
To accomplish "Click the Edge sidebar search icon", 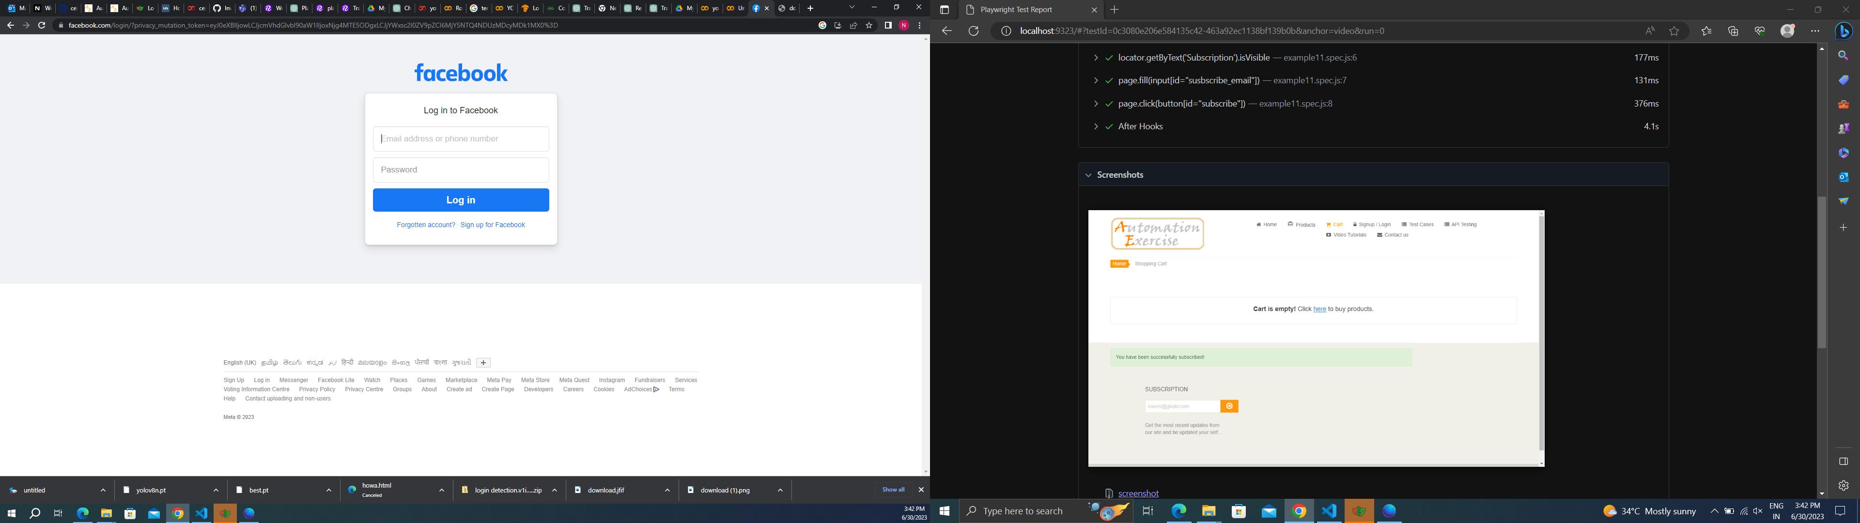I will pyautogui.click(x=1844, y=56).
